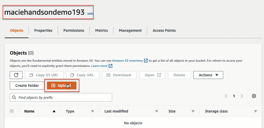This screenshot has width=264, height=128.
Task: Open the Amazon S3 inventory link
Action: (127, 61)
